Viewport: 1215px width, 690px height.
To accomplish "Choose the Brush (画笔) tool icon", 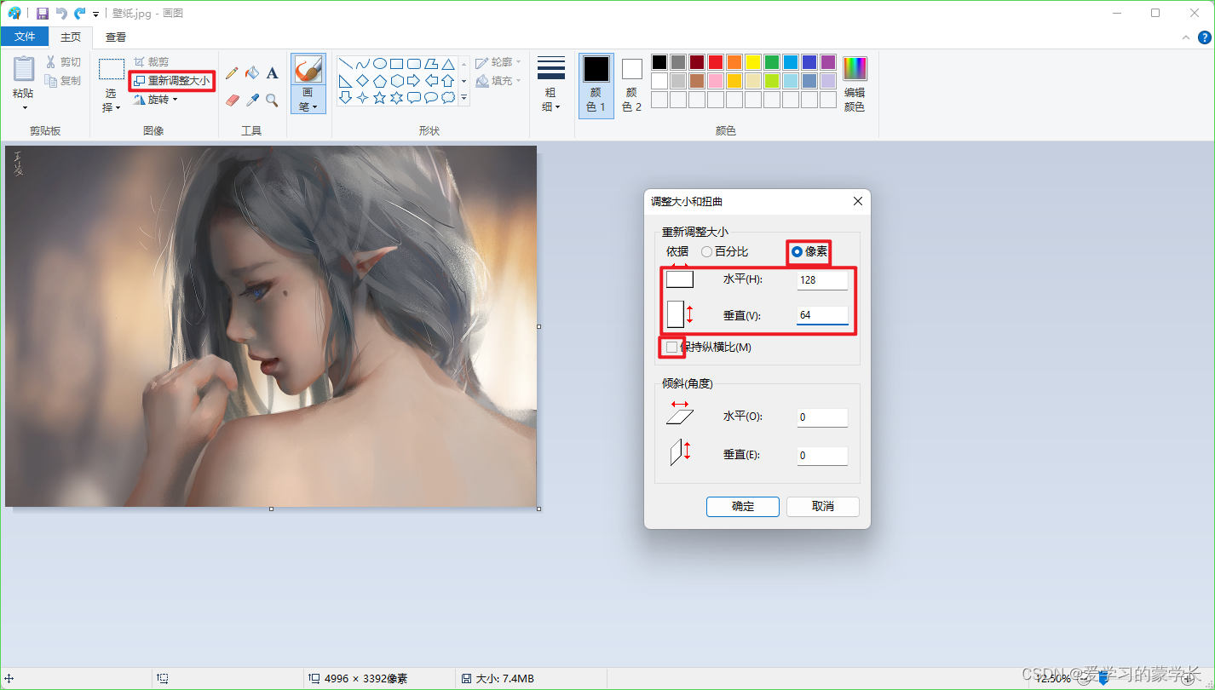I will (308, 70).
